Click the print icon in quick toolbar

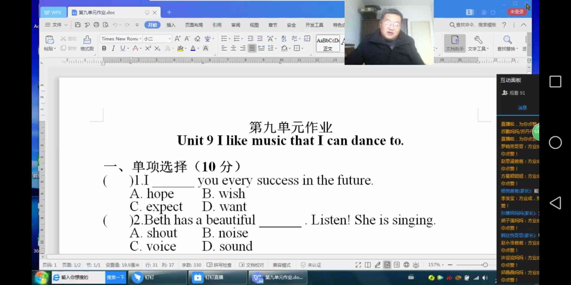pyautogui.click(x=96, y=25)
